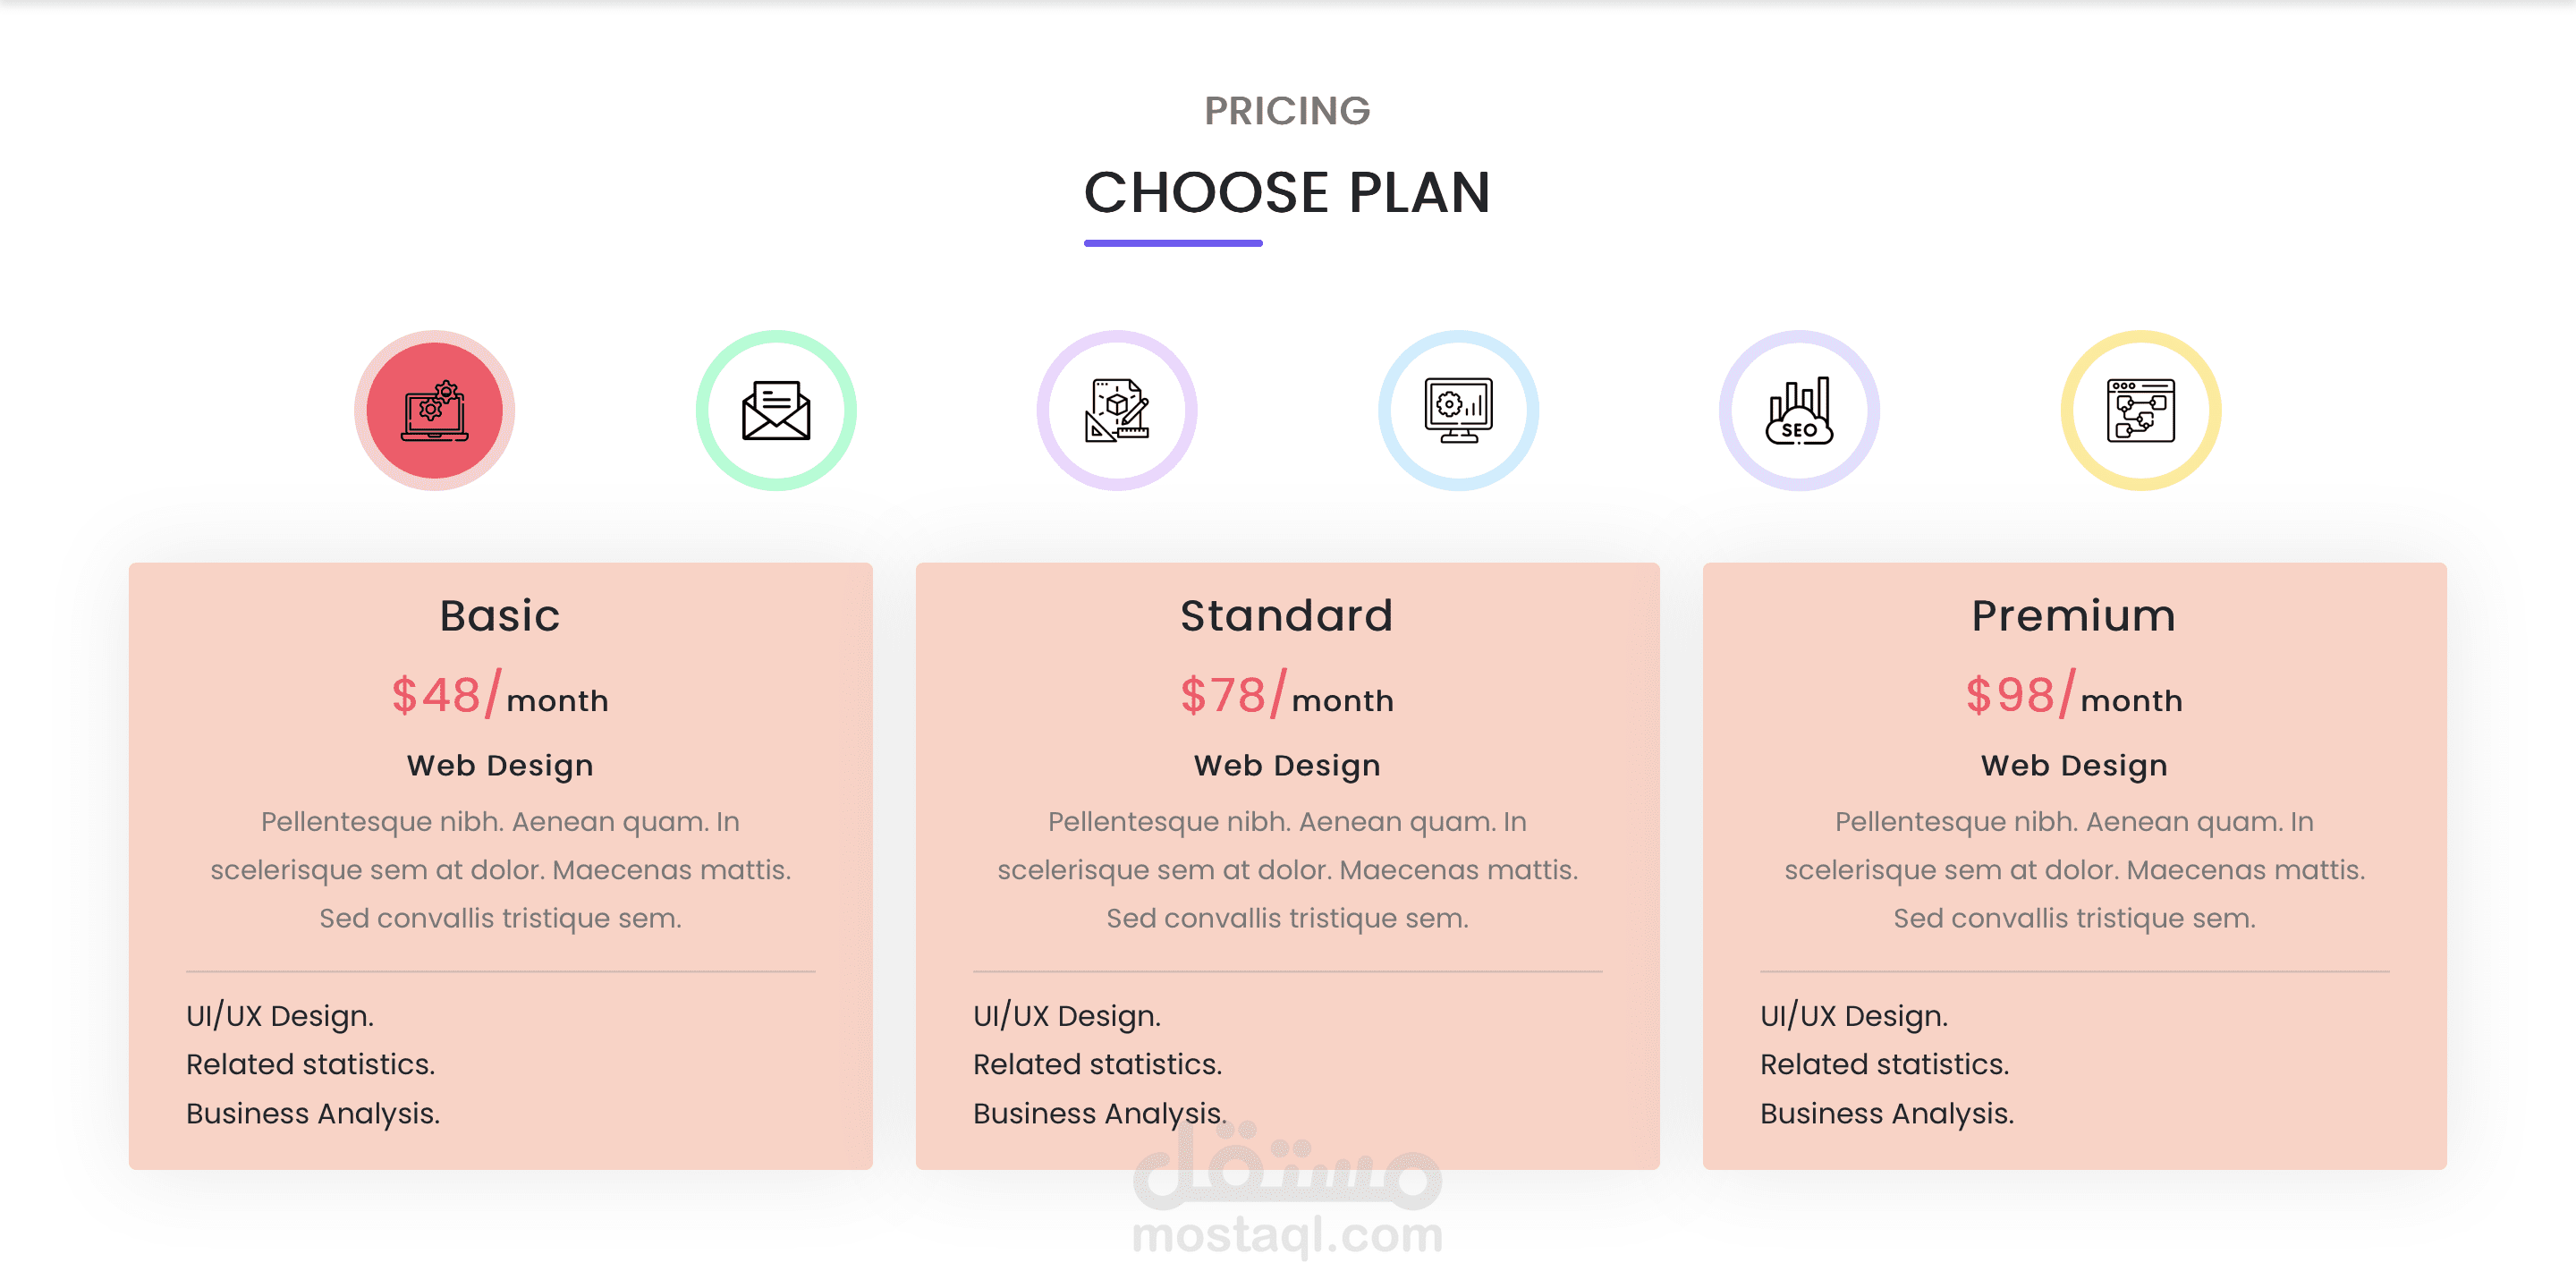Click the CHOOSE PLAN heading
Screen dimensions: 2576x1288
pyautogui.click(x=1287, y=192)
